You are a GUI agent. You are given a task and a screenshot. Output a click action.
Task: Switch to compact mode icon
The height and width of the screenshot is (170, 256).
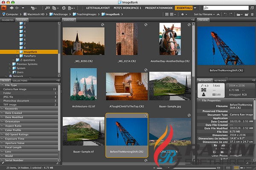[253, 8]
